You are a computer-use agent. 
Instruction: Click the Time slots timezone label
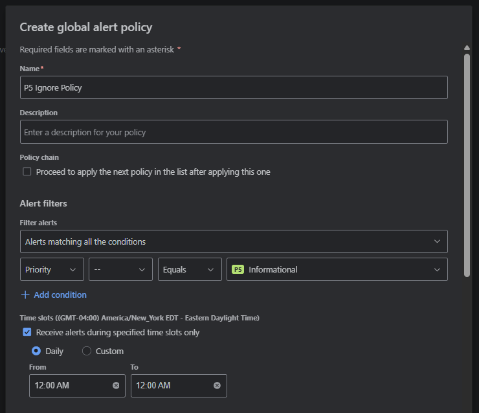[x=139, y=318]
